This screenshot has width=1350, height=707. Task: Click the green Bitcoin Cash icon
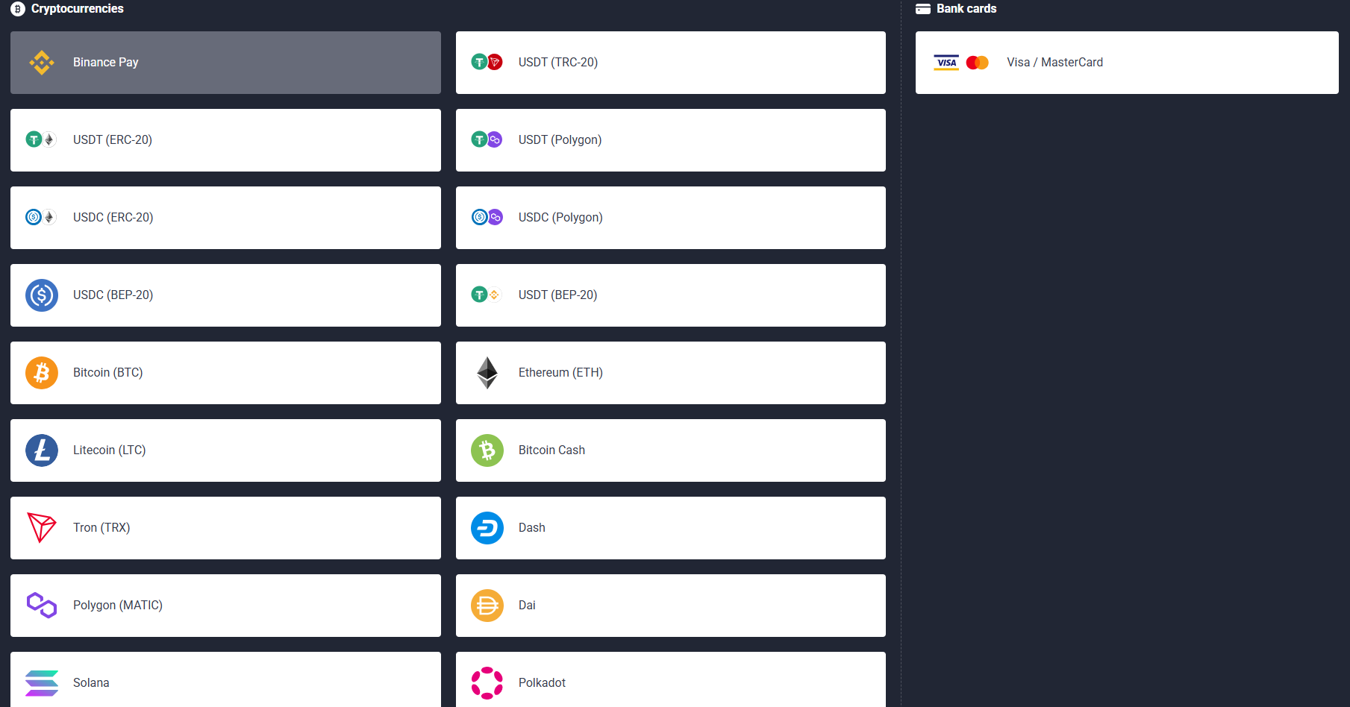(x=487, y=450)
